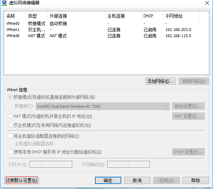Click the 子网掩码 input field

[129, 164]
